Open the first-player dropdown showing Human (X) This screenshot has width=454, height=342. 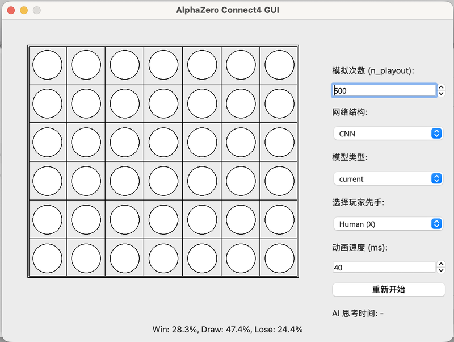click(388, 224)
